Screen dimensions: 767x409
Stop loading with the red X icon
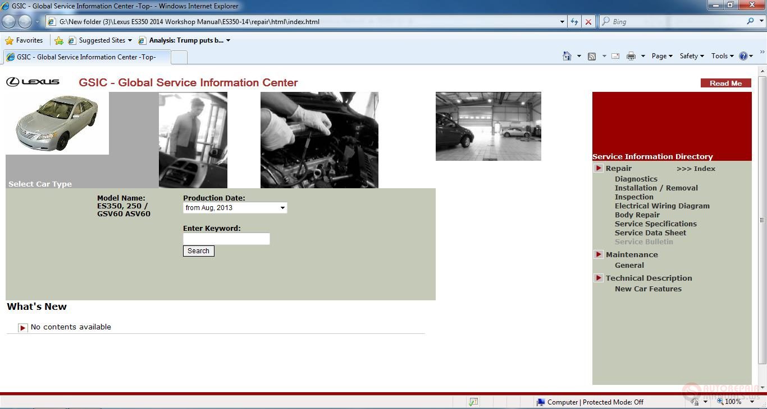tap(588, 22)
